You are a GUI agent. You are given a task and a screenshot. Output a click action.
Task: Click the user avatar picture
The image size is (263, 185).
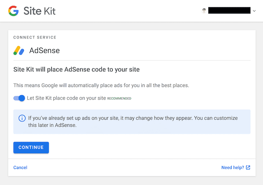click(204, 11)
